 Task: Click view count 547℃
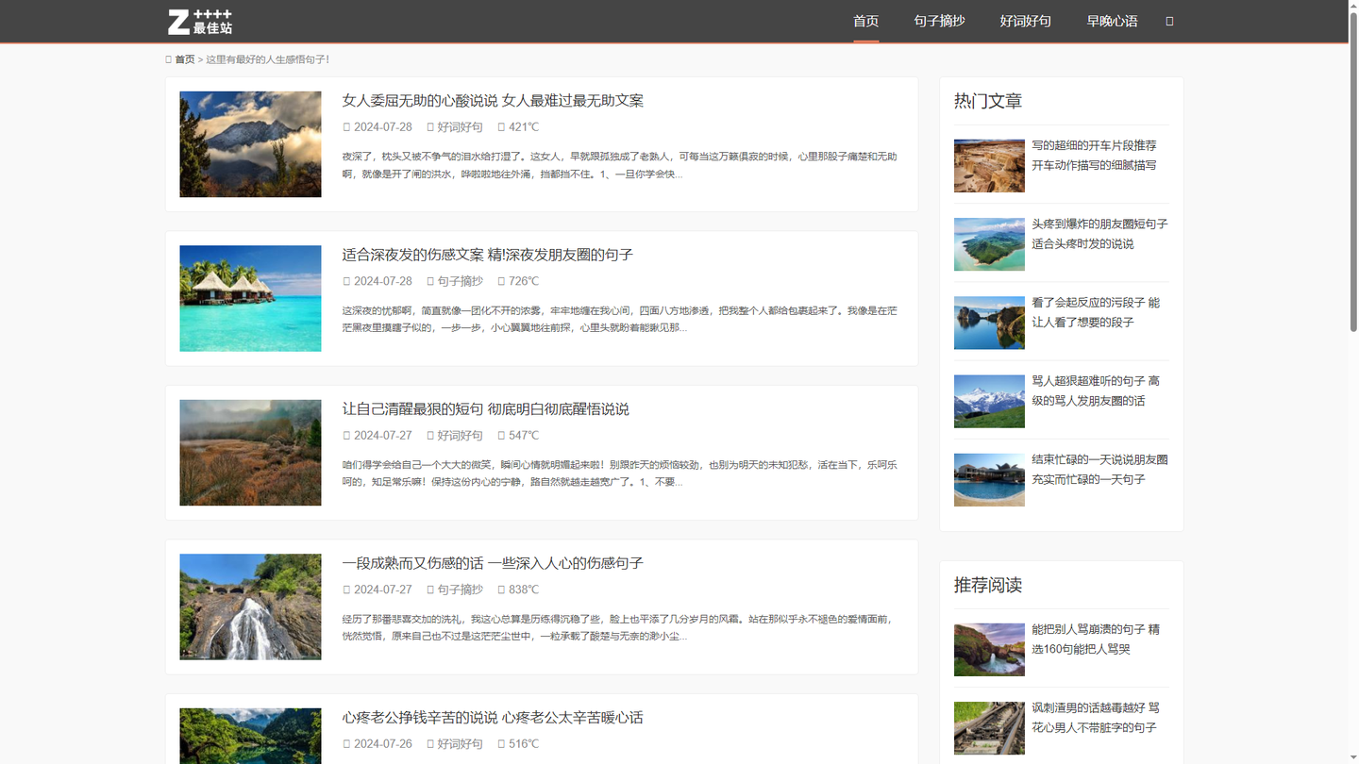524,436
